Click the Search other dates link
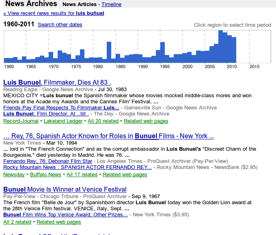This screenshot has height=235, width=276. click(x=60, y=25)
